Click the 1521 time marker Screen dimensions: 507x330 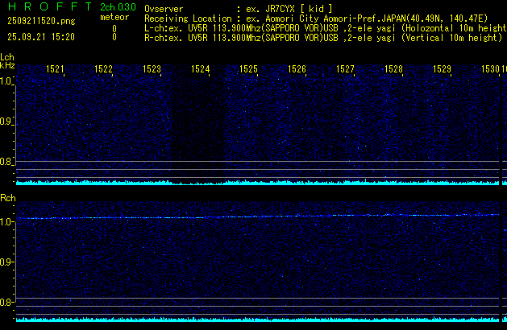coord(55,70)
